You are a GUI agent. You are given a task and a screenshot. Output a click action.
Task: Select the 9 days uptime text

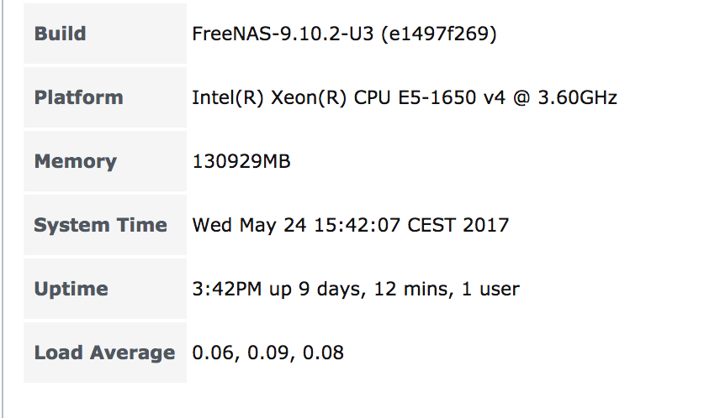pyautogui.click(x=332, y=289)
